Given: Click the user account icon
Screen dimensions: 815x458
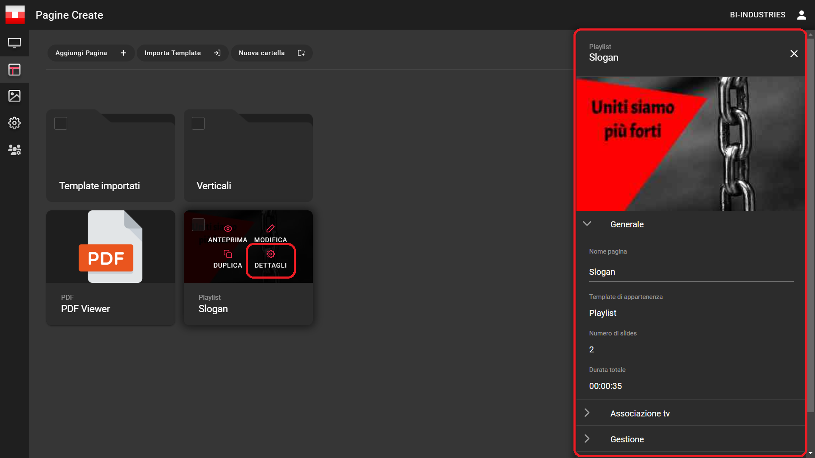Looking at the screenshot, I should click(x=801, y=15).
